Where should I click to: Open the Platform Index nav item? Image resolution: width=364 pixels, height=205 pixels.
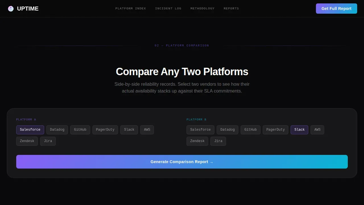[x=131, y=9]
